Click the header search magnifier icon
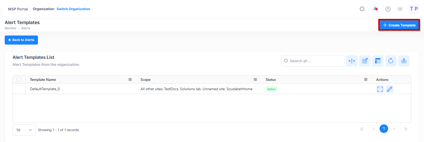Viewport: 424px width, 142px height. (x=362, y=9)
